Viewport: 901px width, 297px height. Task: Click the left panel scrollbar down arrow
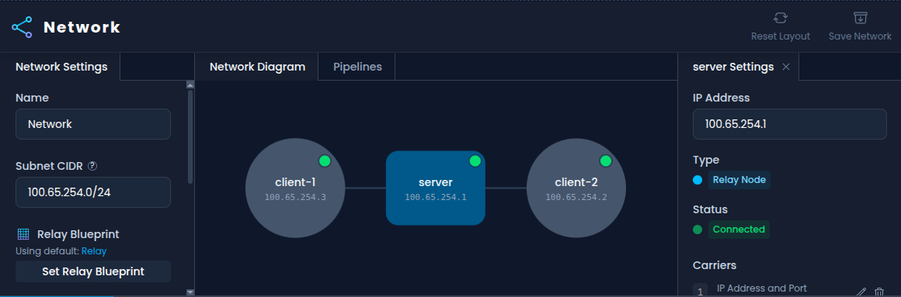190,292
